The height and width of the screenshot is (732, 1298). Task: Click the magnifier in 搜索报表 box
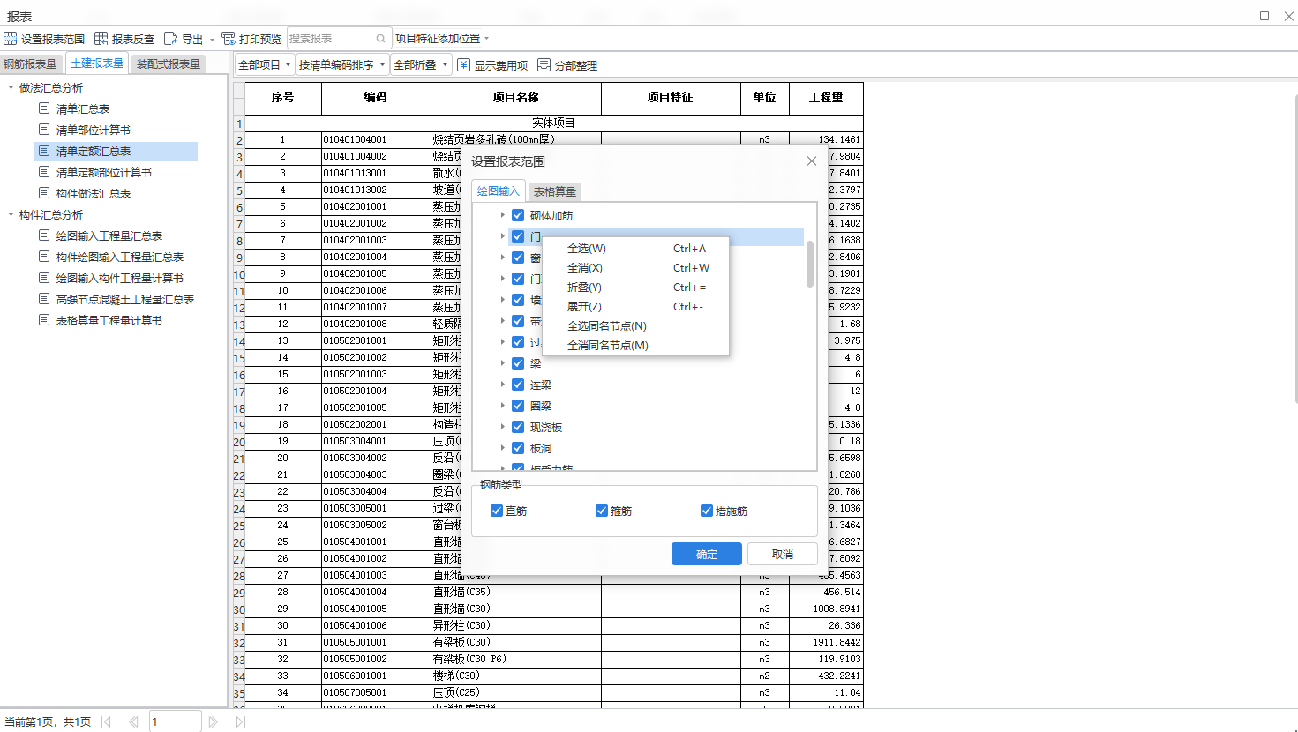pyautogui.click(x=381, y=39)
